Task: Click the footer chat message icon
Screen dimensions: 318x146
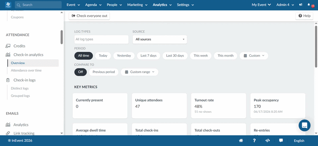Action: point(281,140)
